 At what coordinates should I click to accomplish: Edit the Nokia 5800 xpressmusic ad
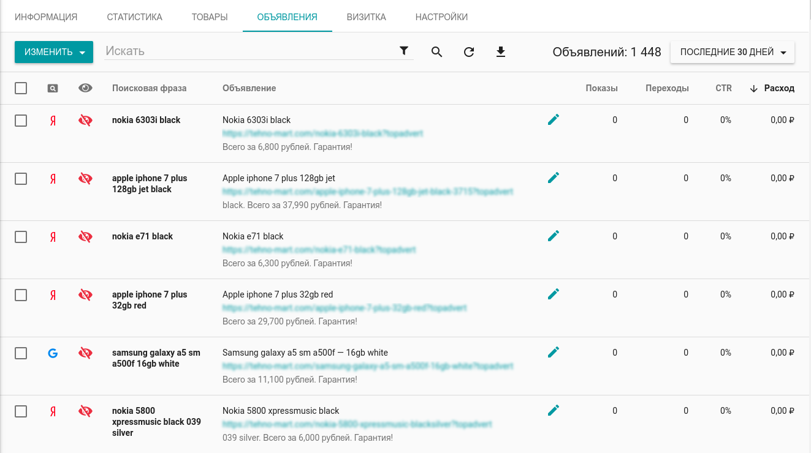pyautogui.click(x=554, y=410)
